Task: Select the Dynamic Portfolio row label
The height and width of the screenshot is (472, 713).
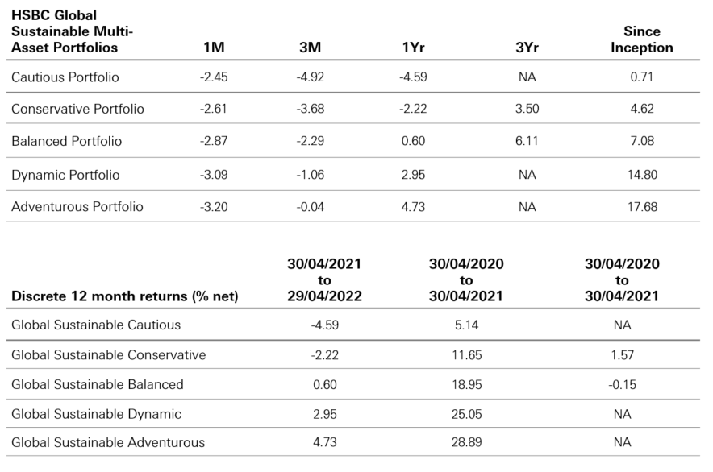Action: [x=65, y=175]
